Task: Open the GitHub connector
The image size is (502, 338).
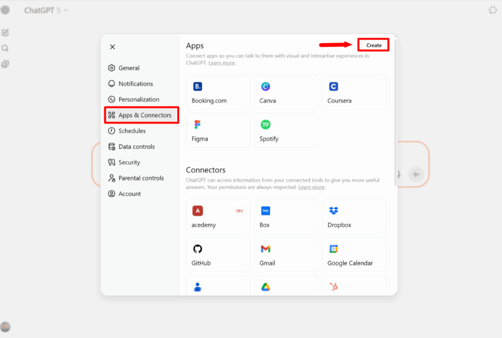Action: [x=218, y=254]
